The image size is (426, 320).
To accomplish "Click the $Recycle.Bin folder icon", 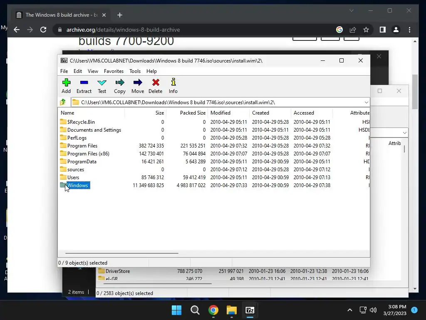I will point(63,122).
